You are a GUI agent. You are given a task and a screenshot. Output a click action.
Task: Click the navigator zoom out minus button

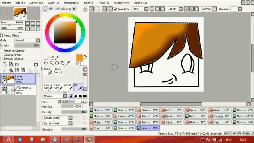click(27, 23)
